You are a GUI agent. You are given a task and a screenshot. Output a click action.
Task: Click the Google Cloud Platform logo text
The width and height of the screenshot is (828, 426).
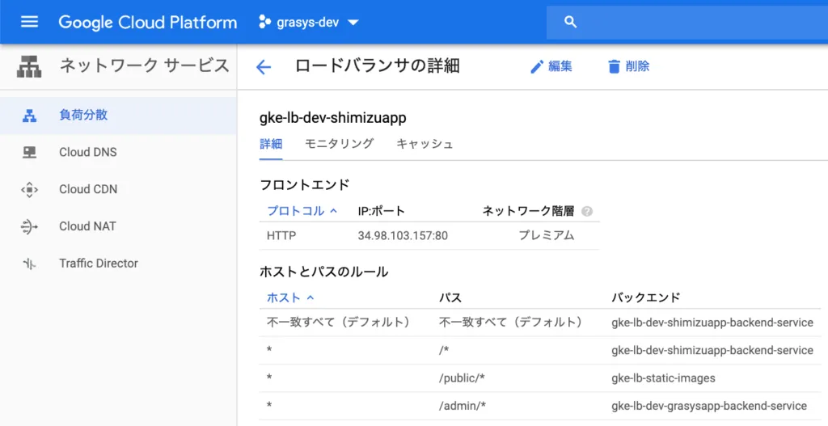point(147,22)
